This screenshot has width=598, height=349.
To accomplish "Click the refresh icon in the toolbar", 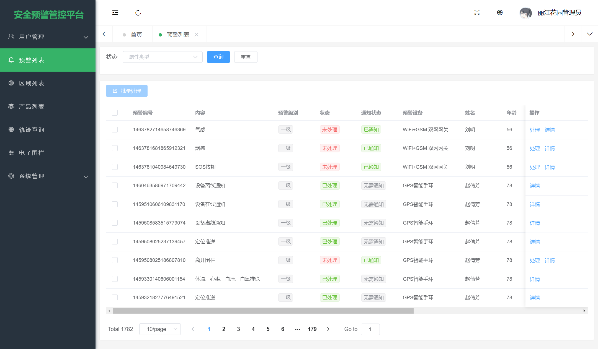I will [x=138, y=12].
